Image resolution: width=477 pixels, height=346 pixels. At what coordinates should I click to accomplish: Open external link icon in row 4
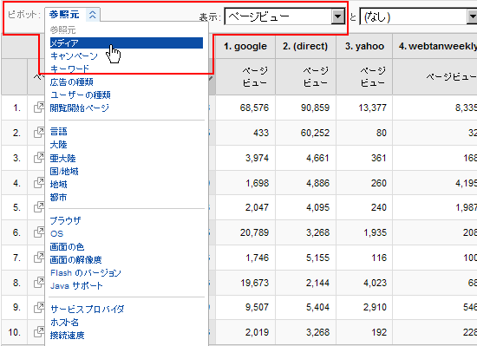tap(39, 182)
